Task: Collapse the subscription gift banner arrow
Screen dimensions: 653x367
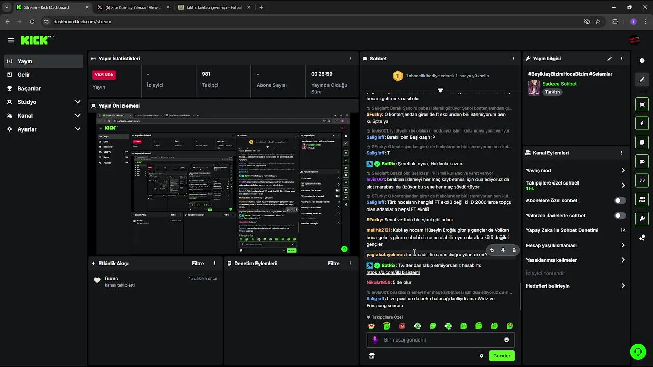Action: point(440,90)
